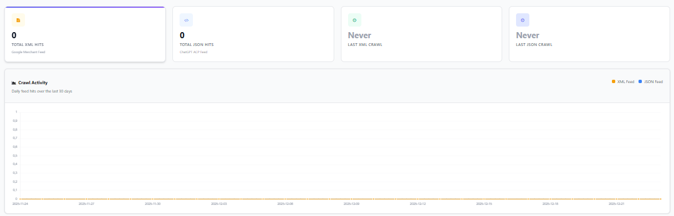
Task: Click the 2025-12-09 axis date
Action: (x=351, y=204)
